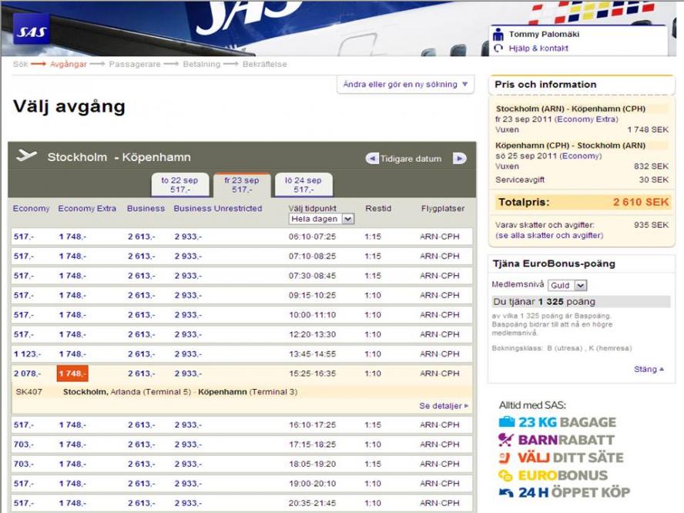
Task: Go to previous dates with left arrow
Action: [372, 159]
